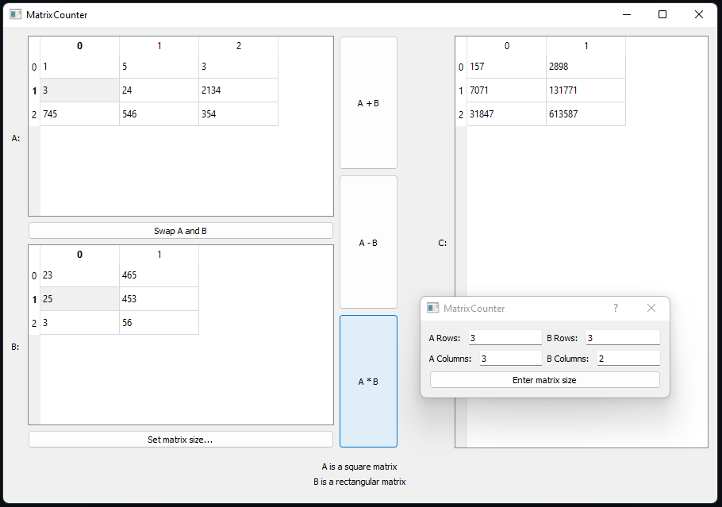Select matrix A cell with value 546
The height and width of the screenshot is (507, 722).
point(159,113)
